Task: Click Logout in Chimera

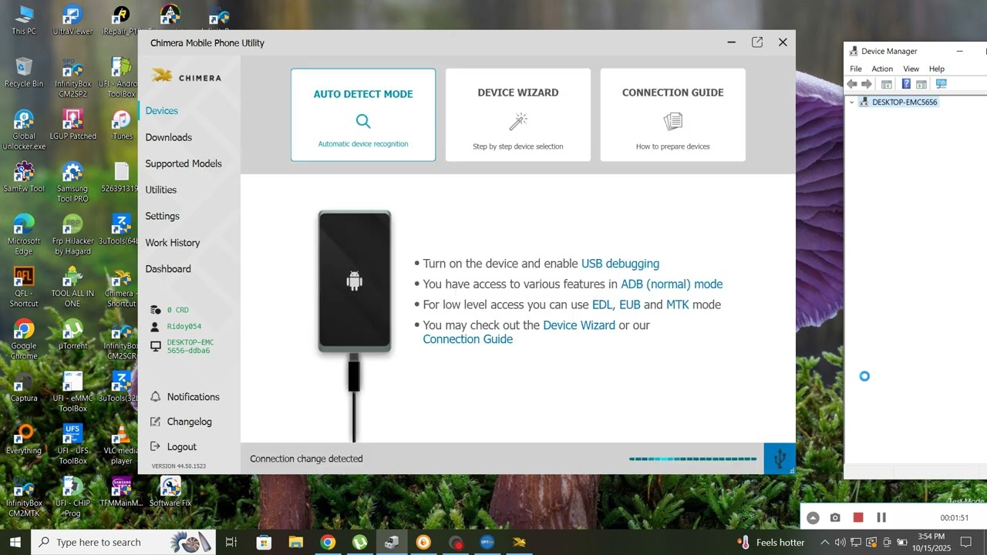Action: tap(173, 446)
